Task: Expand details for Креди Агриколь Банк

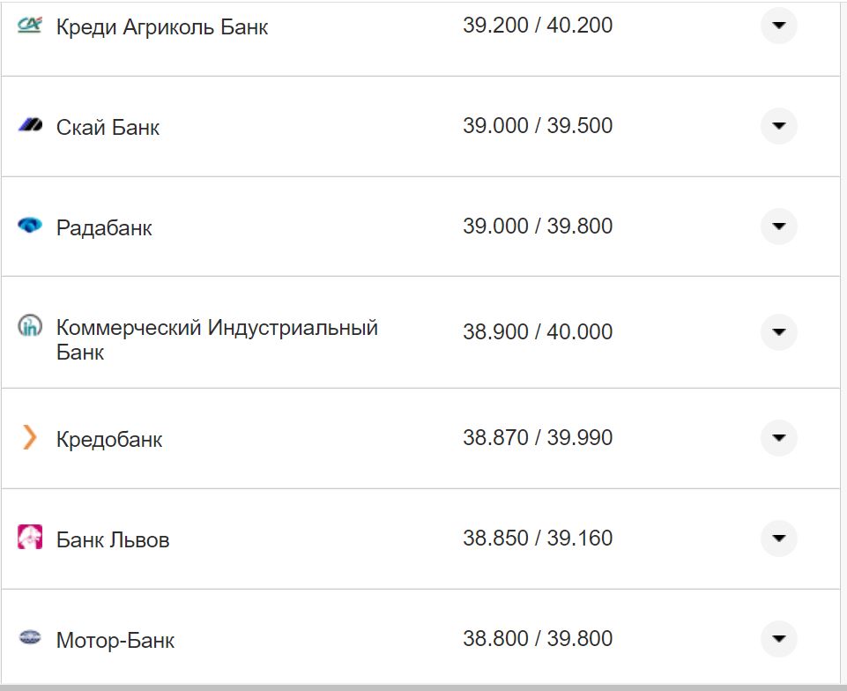Action: pyautogui.click(x=778, y=26)
